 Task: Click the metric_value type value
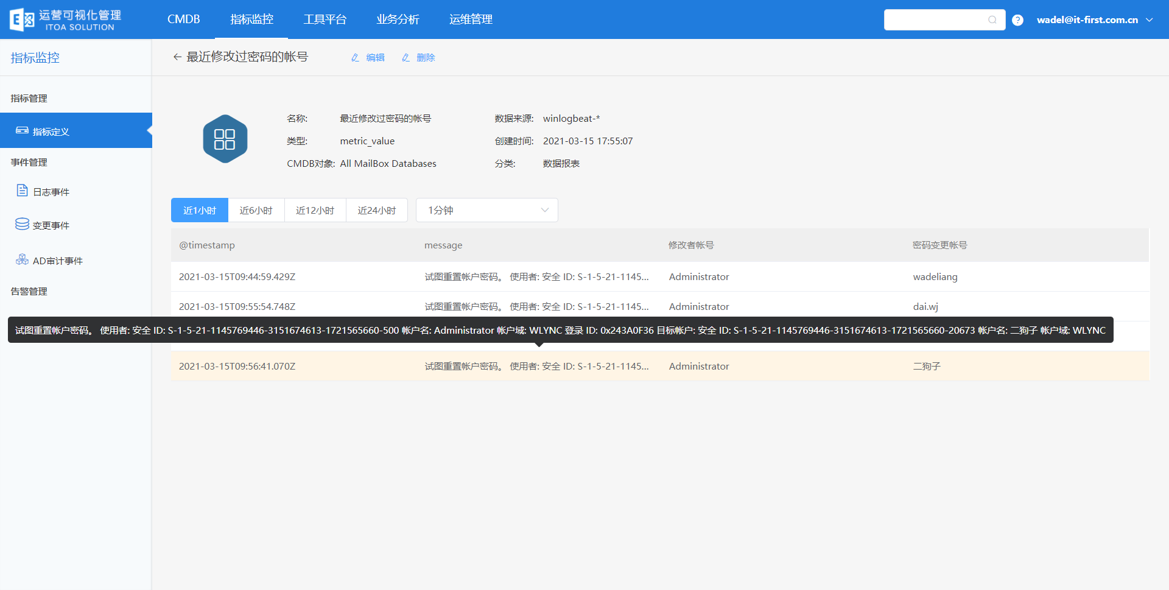tap(367, 141)
